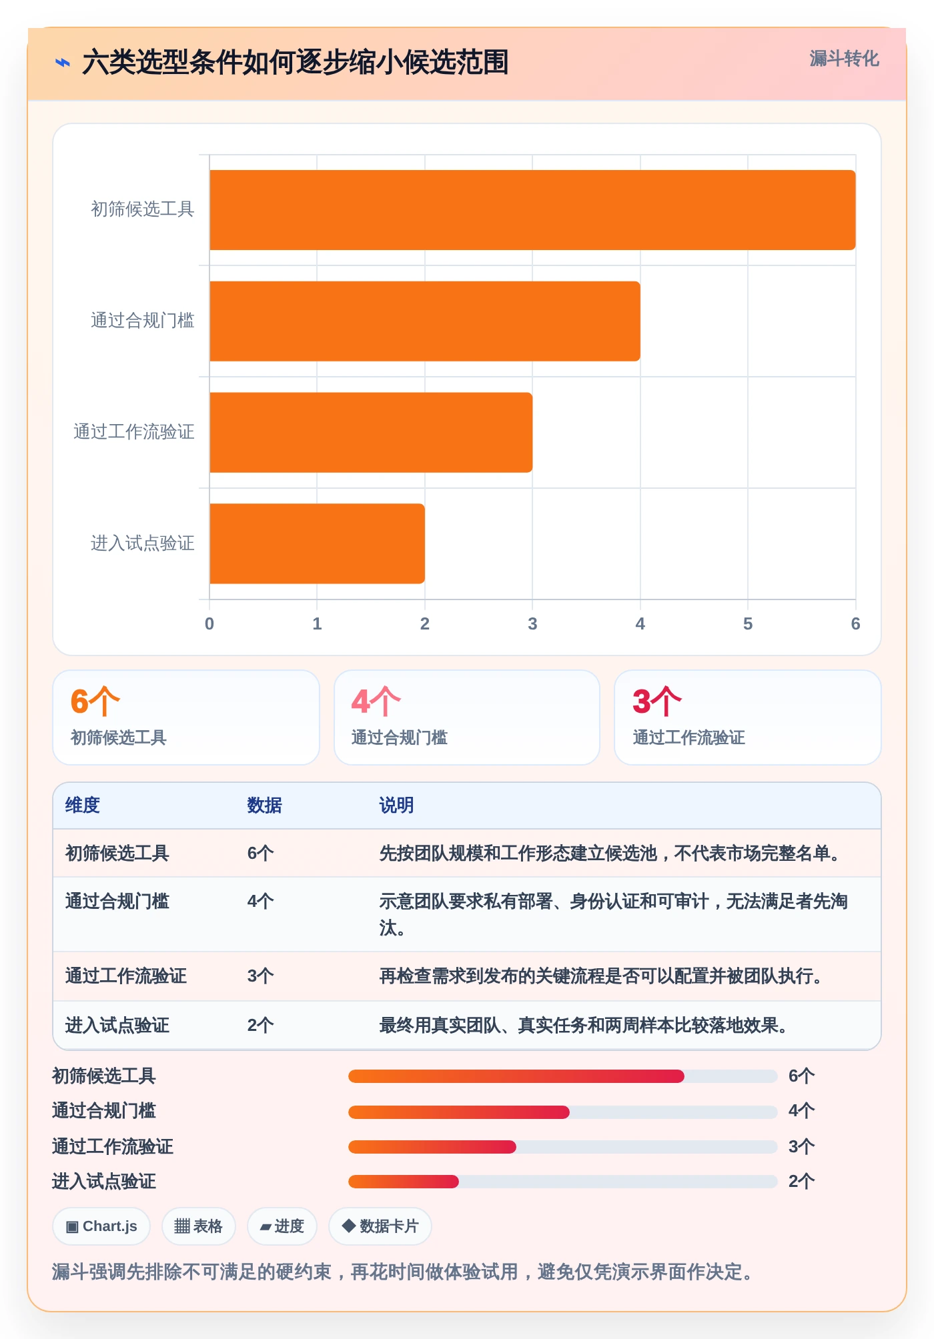Click table cell 3个 in data column

pos(260,976)
